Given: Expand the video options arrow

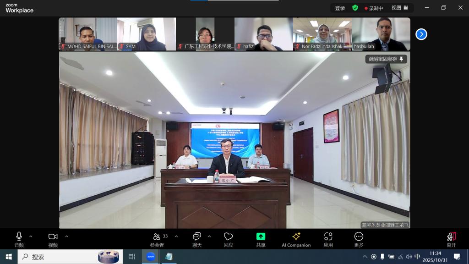Looking at the screenshot, I should tap(66, 236).
